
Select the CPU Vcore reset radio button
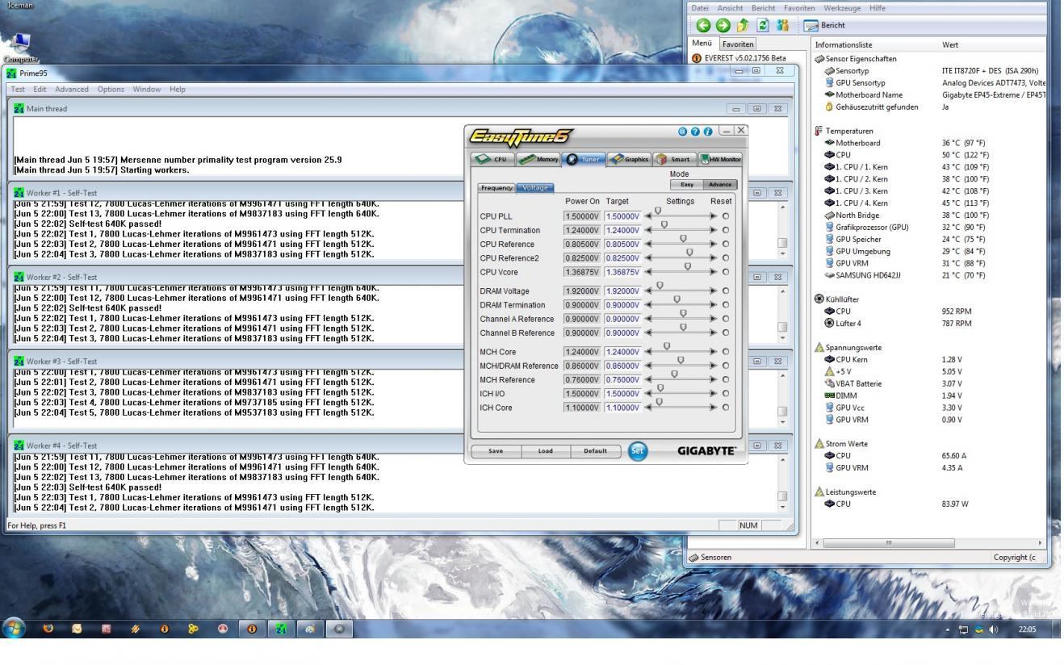[x=726, y=271]
